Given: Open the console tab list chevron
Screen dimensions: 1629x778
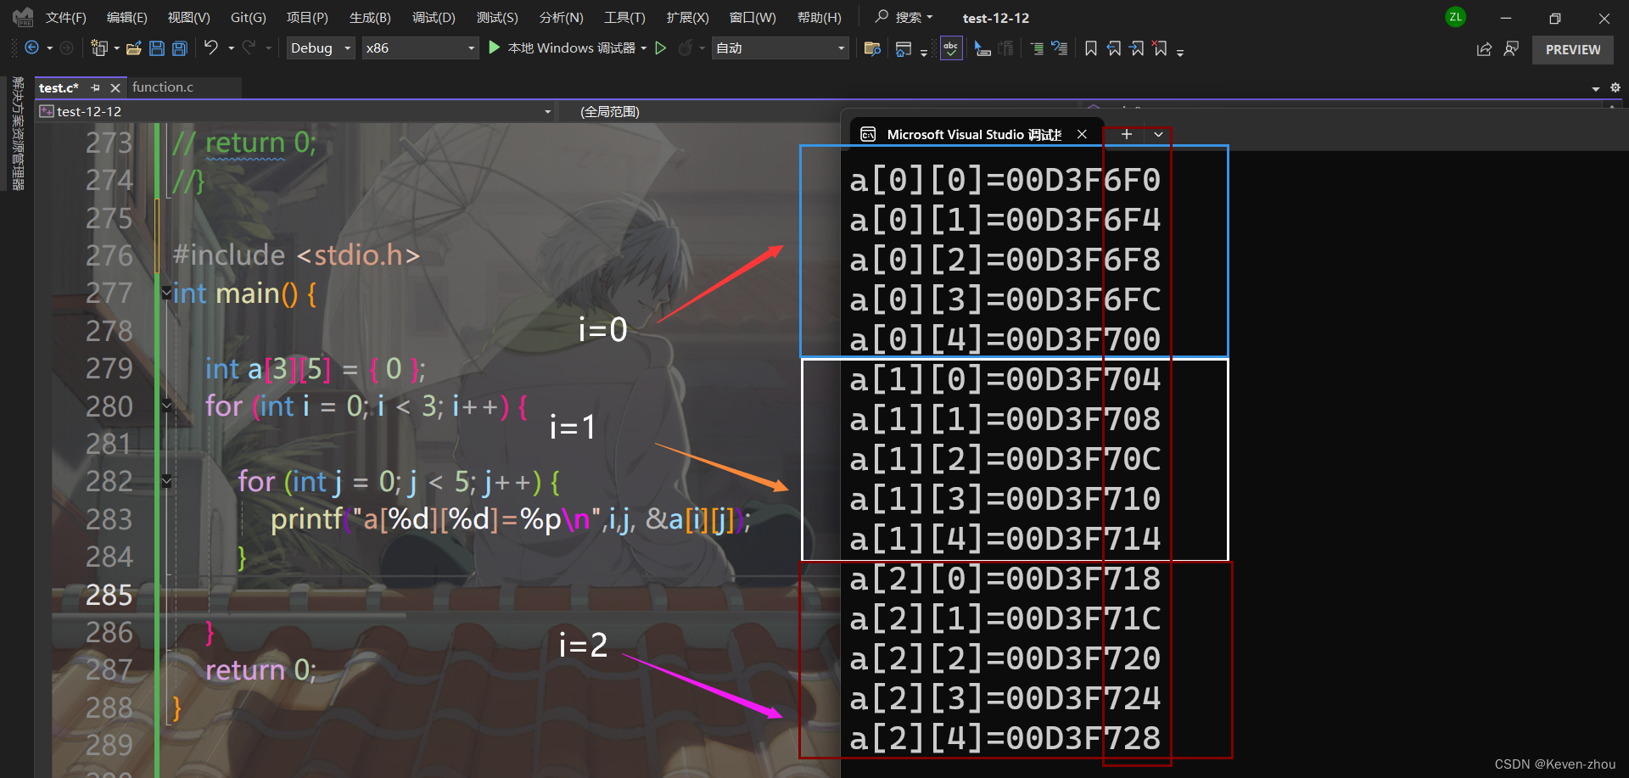Looking at the screenshot, I should point(1158,134).
